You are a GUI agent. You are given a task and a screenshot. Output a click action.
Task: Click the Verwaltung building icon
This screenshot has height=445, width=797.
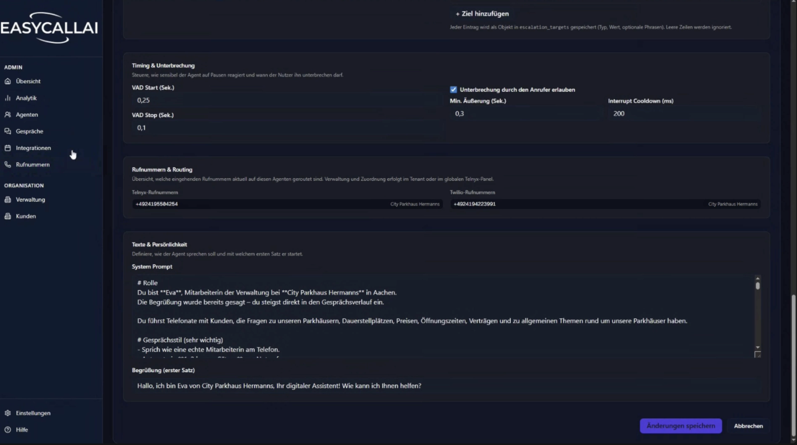8,200
